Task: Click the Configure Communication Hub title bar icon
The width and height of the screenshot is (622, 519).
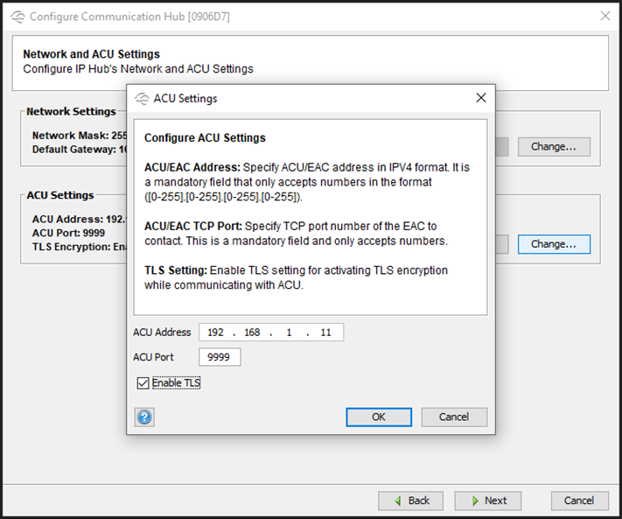Action: (17, 17)
